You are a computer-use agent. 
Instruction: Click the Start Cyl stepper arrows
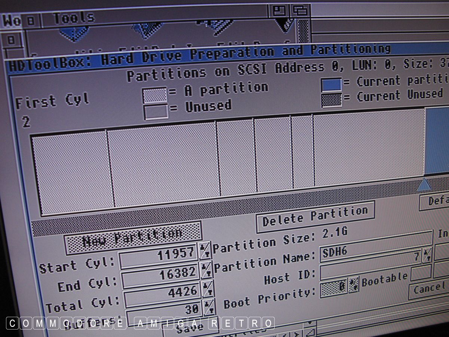tap(205, 251)
